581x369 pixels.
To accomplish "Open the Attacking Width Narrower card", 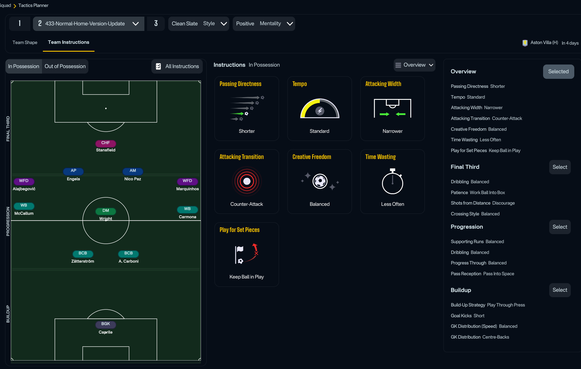I will pos(393,109).
